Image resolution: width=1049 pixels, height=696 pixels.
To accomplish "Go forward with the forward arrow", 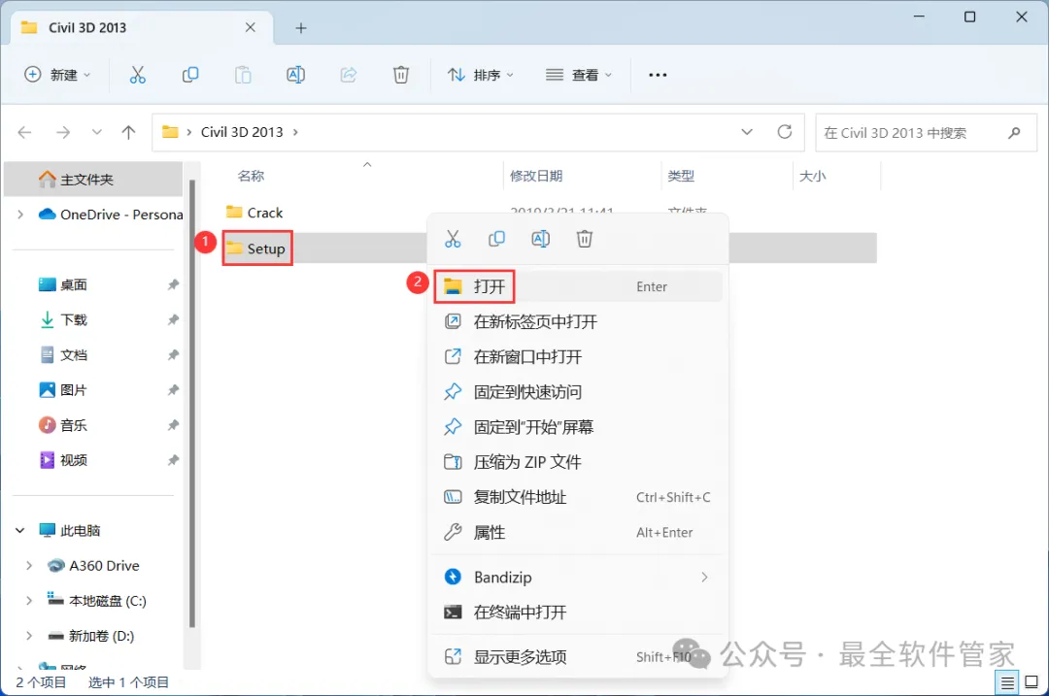I will (63, 132).
